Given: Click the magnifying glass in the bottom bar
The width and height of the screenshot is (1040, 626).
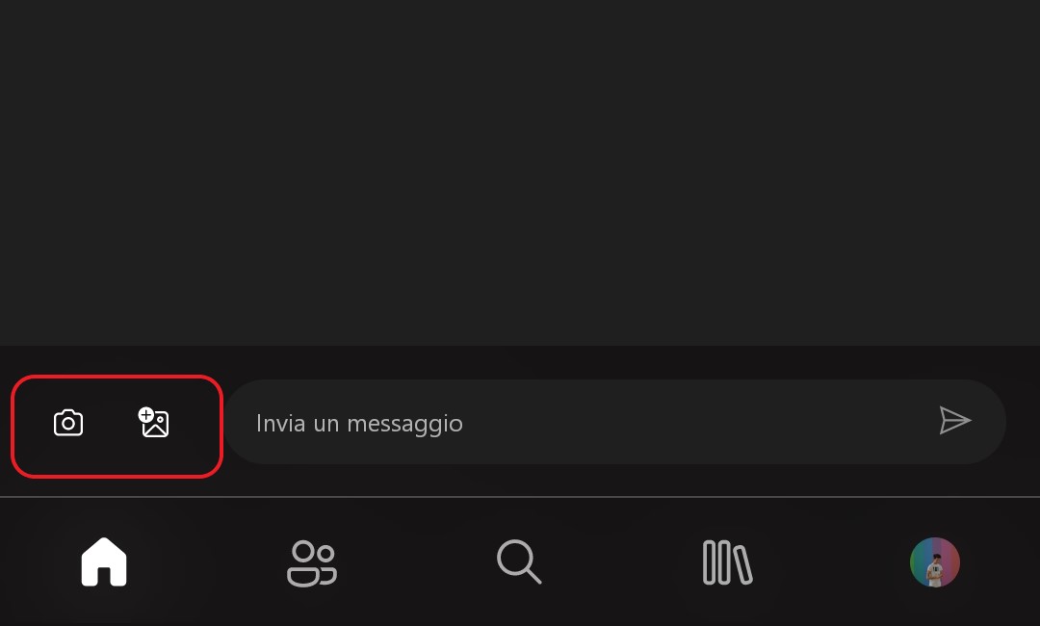Looking at the screenshot, I should 519,561.
